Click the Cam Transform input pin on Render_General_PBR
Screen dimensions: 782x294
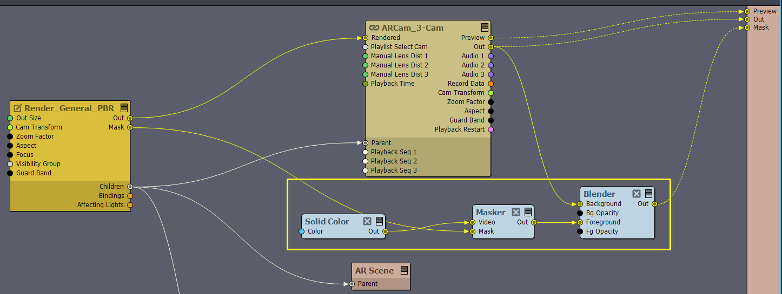(10, 127)
